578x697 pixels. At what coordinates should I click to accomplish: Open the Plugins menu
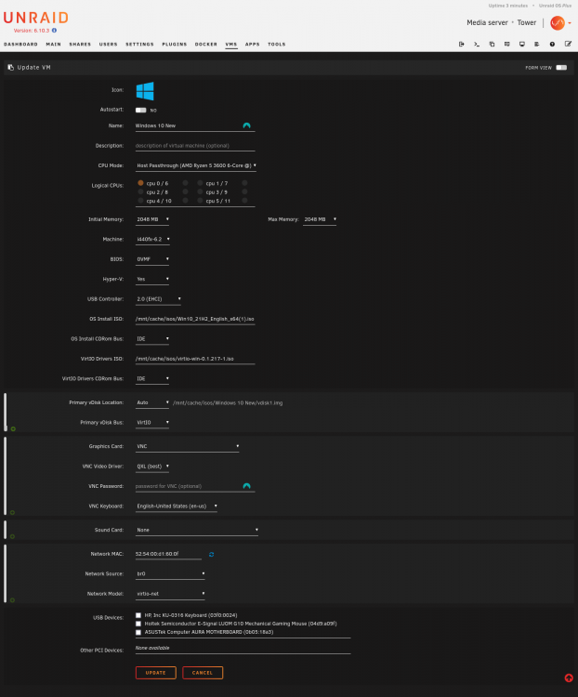[175, 45]
